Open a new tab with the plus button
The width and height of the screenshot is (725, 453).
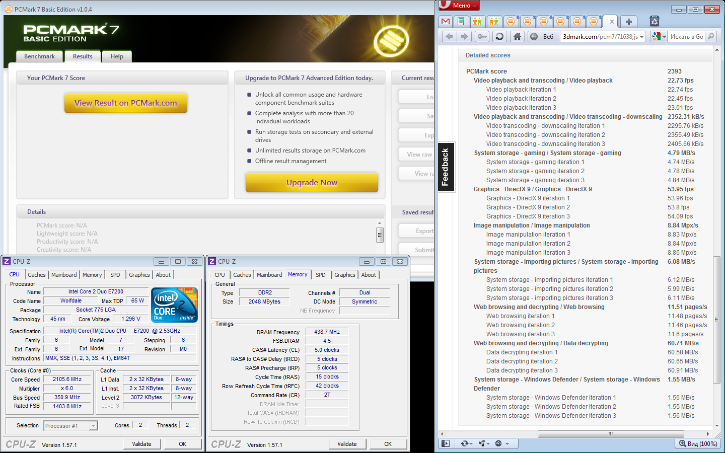[x=628, y=21]
